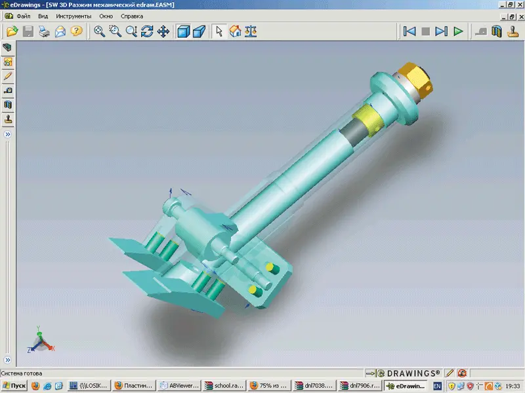Open the Send by email icon
Screen dimensions: 525x393
[x=60, y=31]
